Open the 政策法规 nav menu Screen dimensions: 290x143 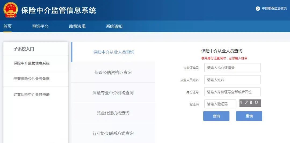click(77, 26)
